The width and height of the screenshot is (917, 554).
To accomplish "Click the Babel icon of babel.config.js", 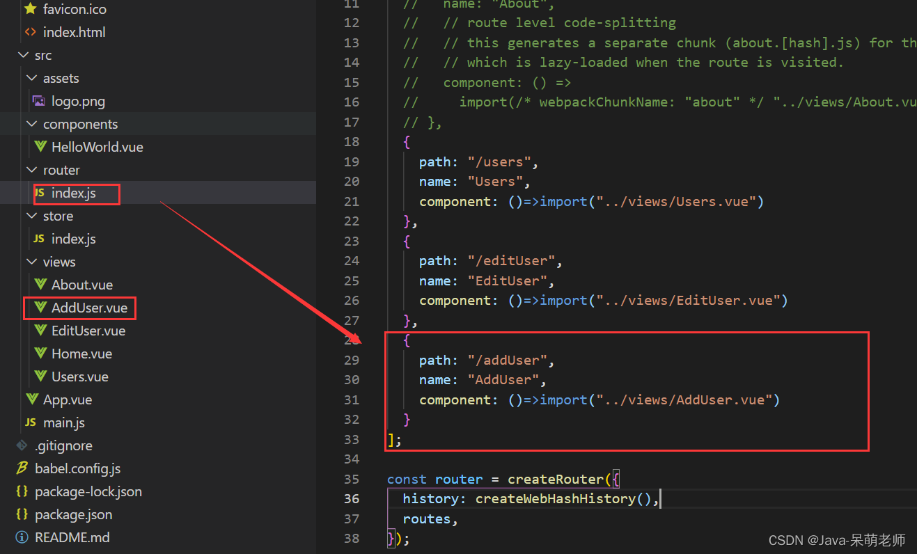I will [22, 468].
